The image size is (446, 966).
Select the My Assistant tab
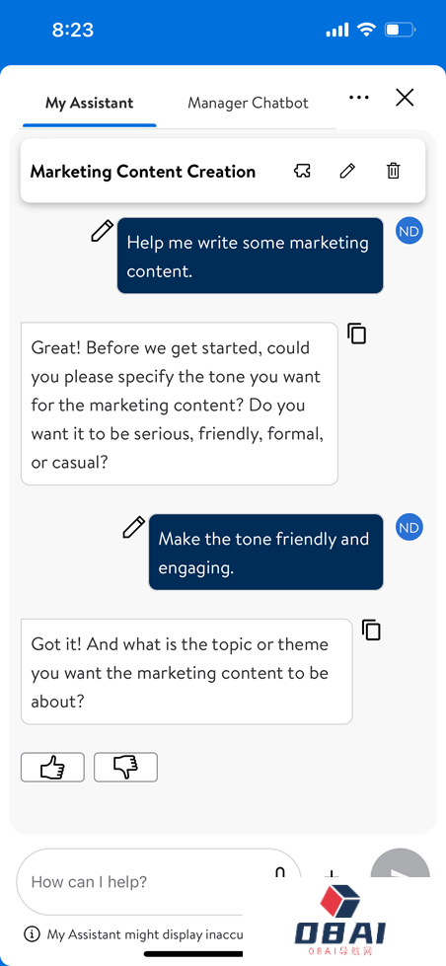click(90, 103)
